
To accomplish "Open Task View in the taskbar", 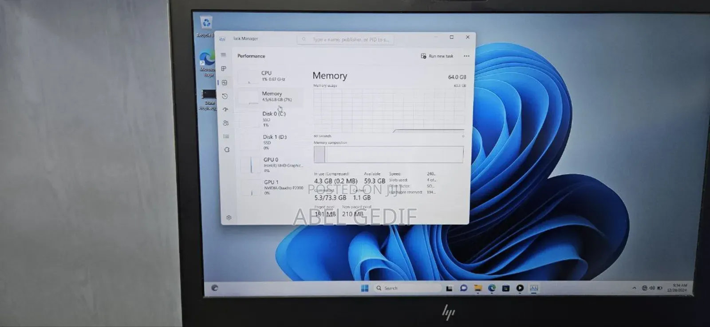I will pyautogui.click(x=449, y=289).
